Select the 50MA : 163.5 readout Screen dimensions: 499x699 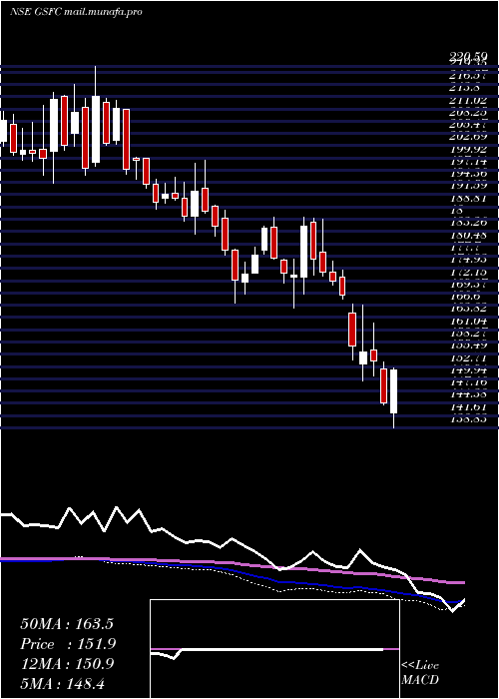pyautogui.click(x=67, y=624)
